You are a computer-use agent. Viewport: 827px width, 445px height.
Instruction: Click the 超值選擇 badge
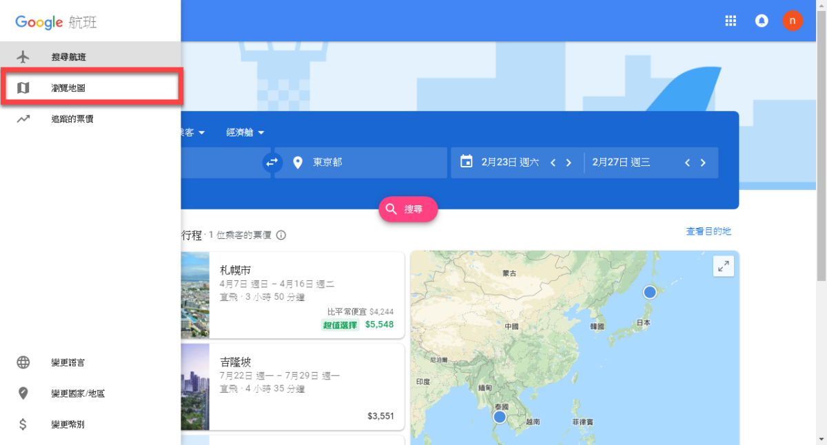pyautogui.click(x=340, y=324)
